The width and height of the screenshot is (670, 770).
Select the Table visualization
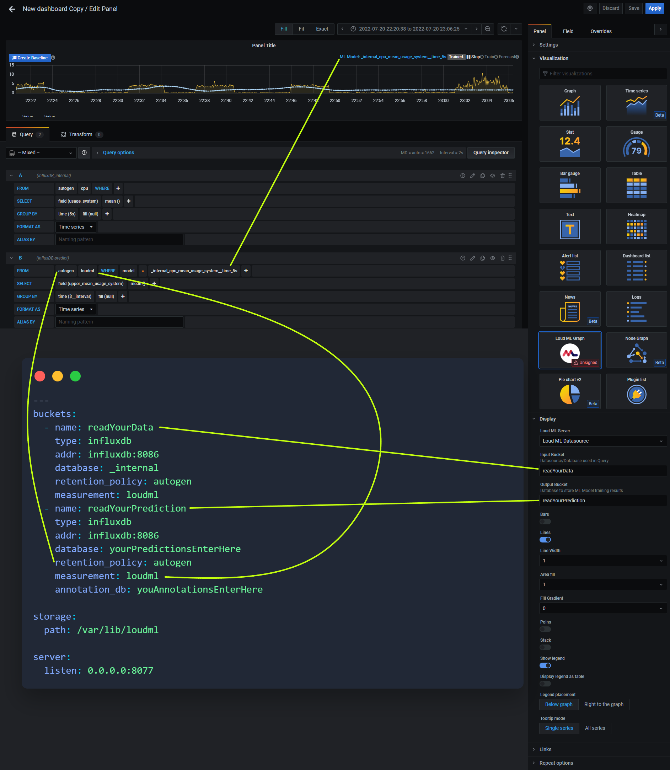(636, 185)
